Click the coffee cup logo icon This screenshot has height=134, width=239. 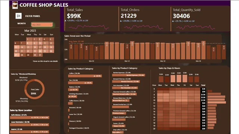coord(15,5)
